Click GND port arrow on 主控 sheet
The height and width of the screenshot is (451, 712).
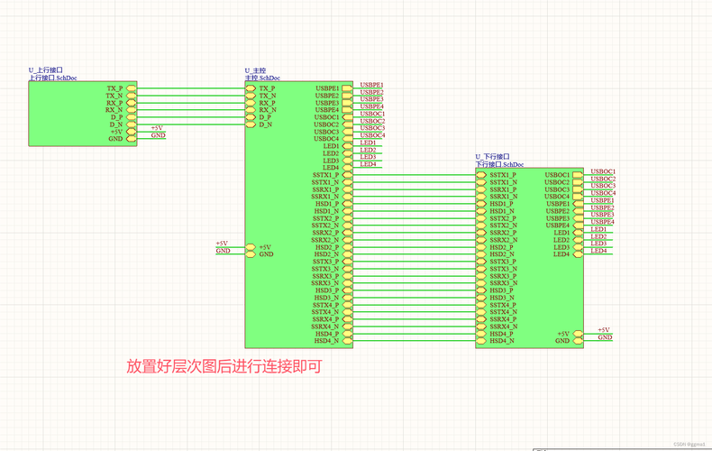pyautogui.click(x=251, y=254)
